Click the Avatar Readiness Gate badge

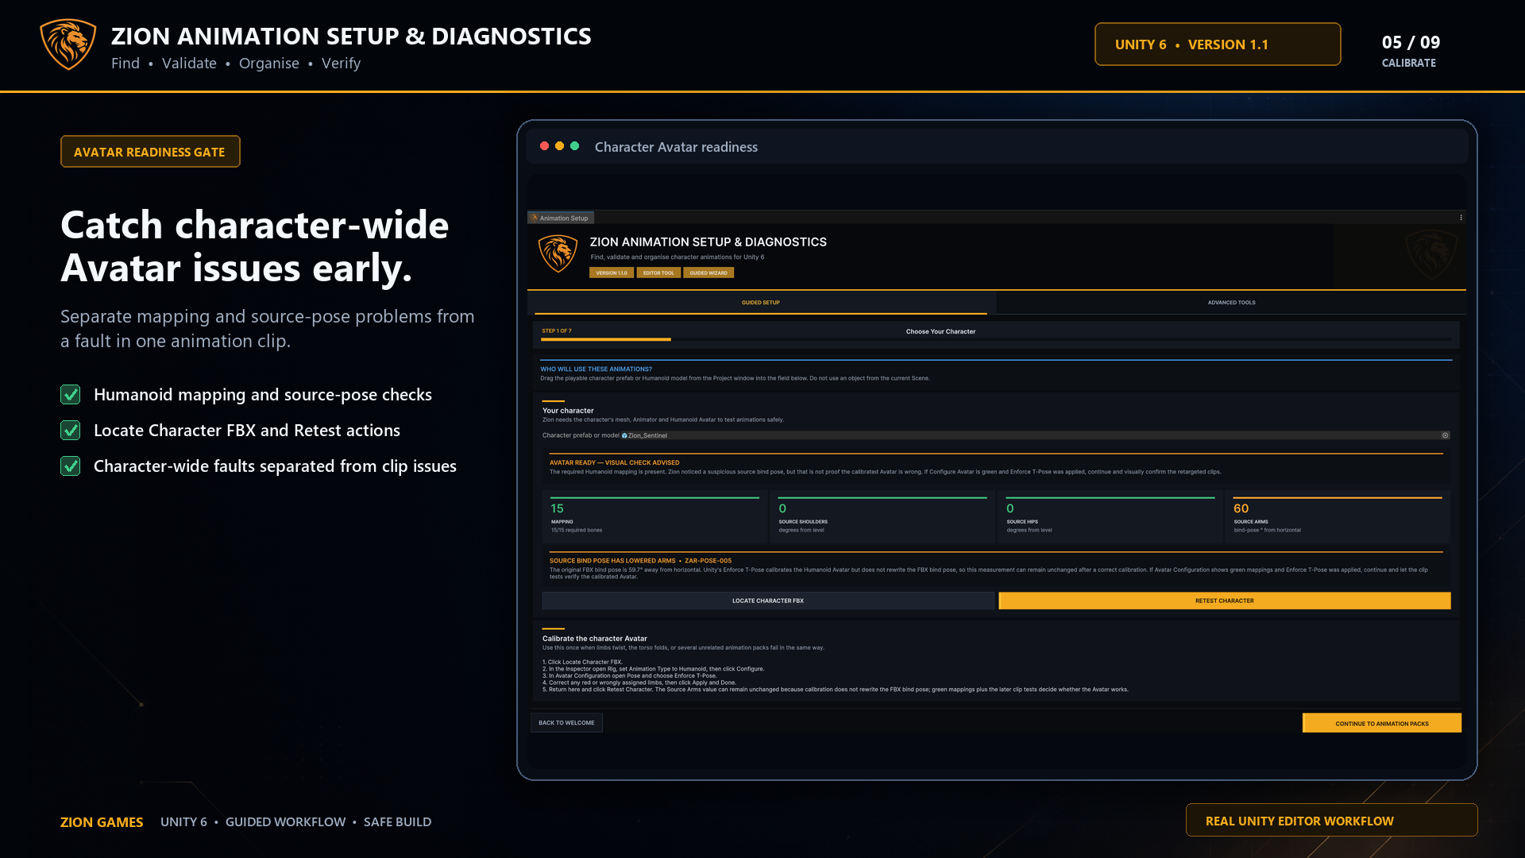click(150, 152)
